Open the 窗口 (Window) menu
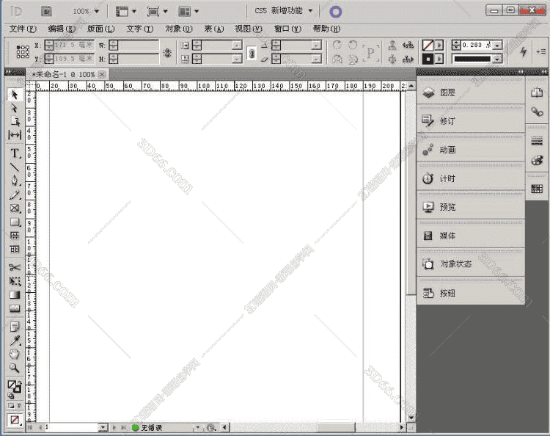The width and height of the screenshot is (550, 436). pos(287,29)
